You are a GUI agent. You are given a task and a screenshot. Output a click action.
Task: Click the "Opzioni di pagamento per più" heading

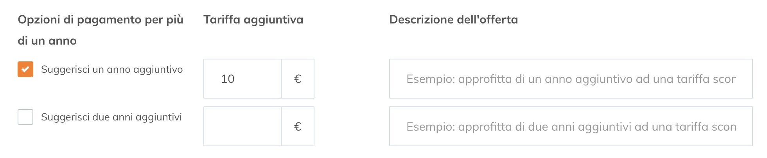tap(101, 20)
